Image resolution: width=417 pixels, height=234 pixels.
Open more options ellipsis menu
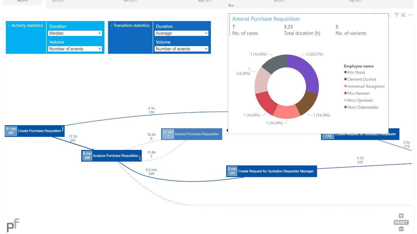tap(410, 15)
